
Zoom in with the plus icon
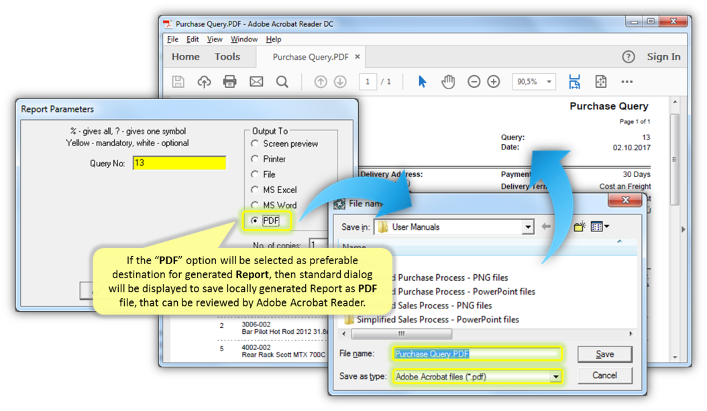point(494,82)
